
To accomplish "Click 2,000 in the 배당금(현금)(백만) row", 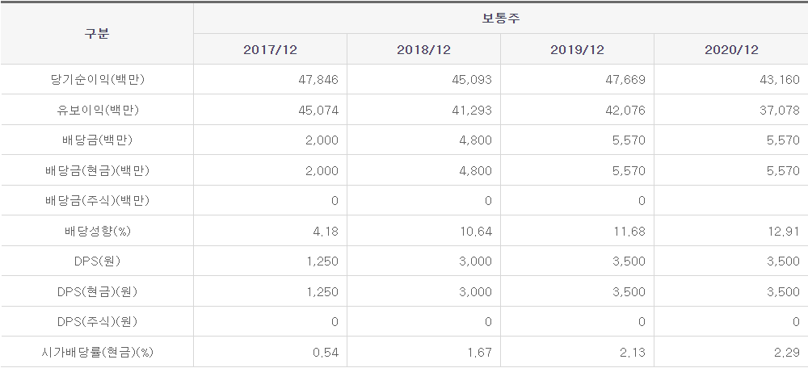I will [x=322, y=170].
